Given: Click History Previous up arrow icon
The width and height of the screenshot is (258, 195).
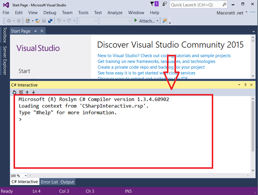Looking at the screenshot, I should (x=27, y=92).
